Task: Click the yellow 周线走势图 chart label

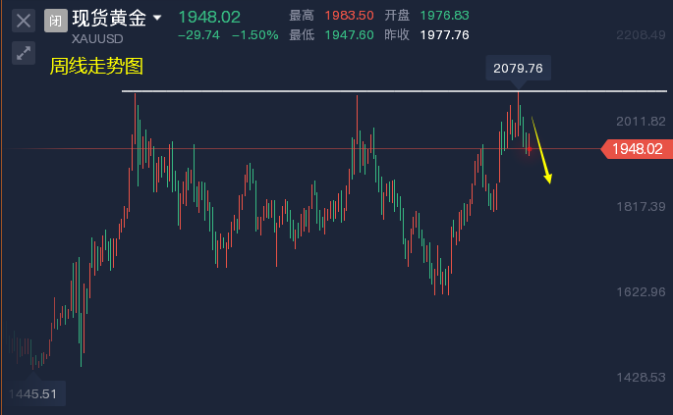Action: 97,67
